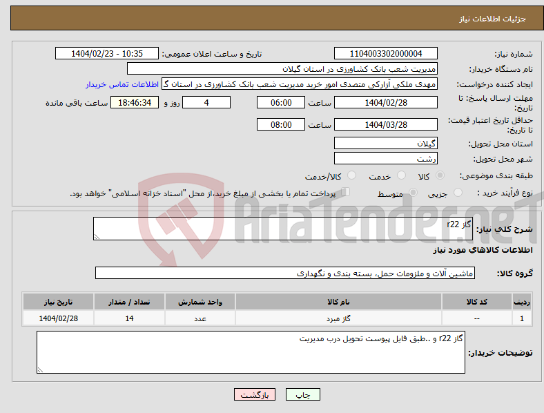The width and height of the screenshot is (544, 413).
Task: Click the delivery city field رشت
Action: (385, 158)
